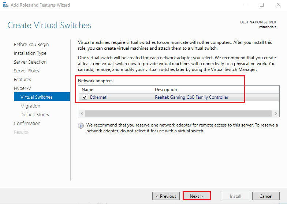The image size is (287, 204).
Task: Open the Installation Type step
Action: coord(30,53)
